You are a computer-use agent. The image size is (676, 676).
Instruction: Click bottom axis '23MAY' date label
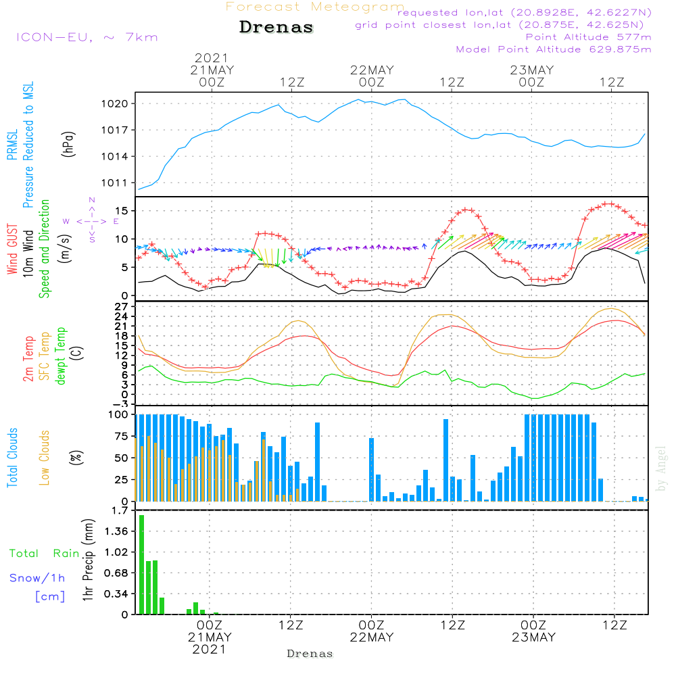pyautogui.click(x=534, y=637)
